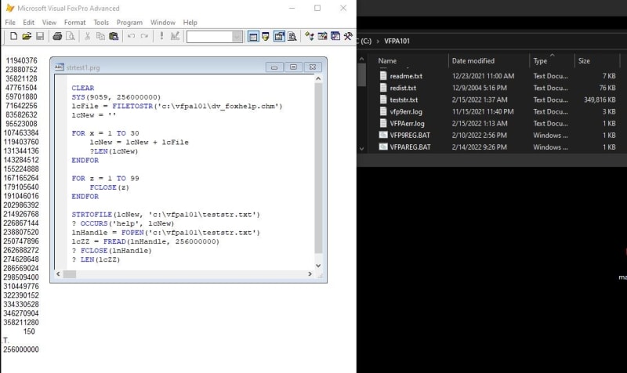627x373 pixels.
Task: Save the file using floppy icon
Action: pos(40,36)
